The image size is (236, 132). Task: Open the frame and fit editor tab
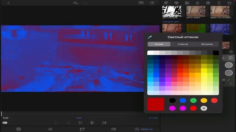[18, 129]
